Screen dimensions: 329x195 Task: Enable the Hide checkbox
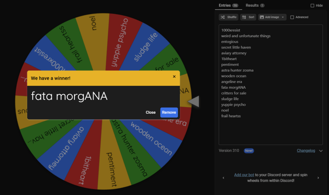[x=312, y=5]
